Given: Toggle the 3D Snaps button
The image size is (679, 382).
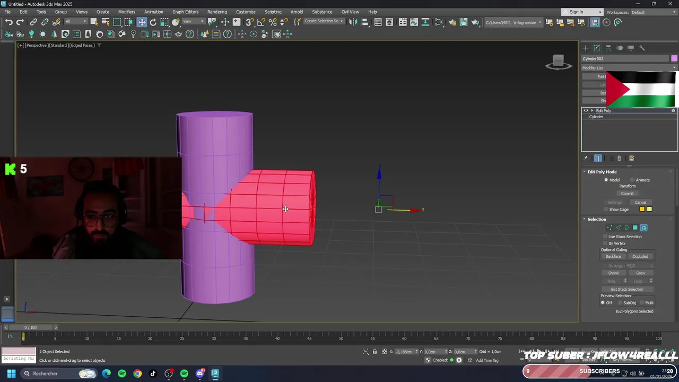Looking at the screenshot, I should (249, 22).
